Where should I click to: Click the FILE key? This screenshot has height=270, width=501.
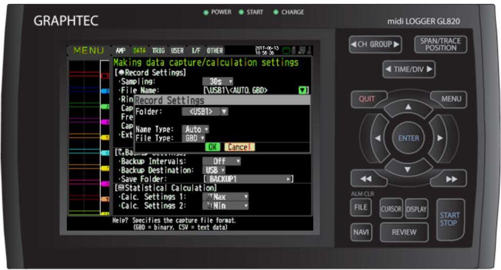(361, 207)
